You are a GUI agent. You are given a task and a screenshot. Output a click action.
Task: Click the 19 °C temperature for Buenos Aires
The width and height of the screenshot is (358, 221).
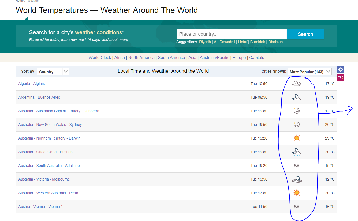330,97
